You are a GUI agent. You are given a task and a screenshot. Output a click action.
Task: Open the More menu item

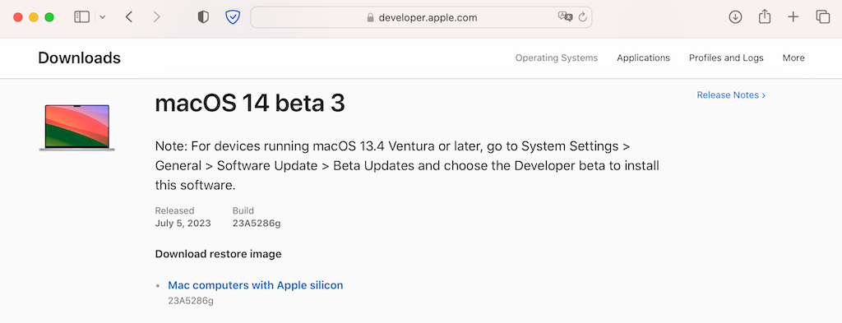[x=793, y=58]
